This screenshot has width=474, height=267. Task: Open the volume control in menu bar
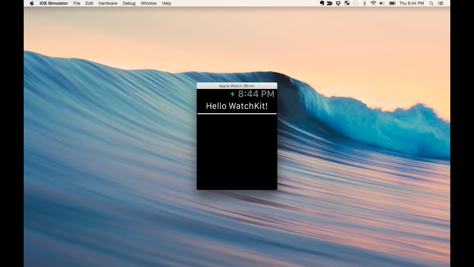[382, 3]
